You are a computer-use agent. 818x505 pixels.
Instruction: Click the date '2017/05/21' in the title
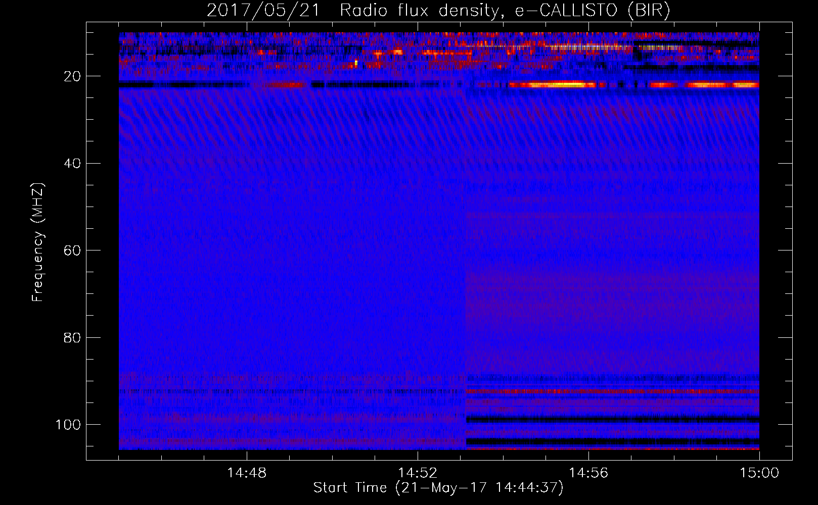263,11
